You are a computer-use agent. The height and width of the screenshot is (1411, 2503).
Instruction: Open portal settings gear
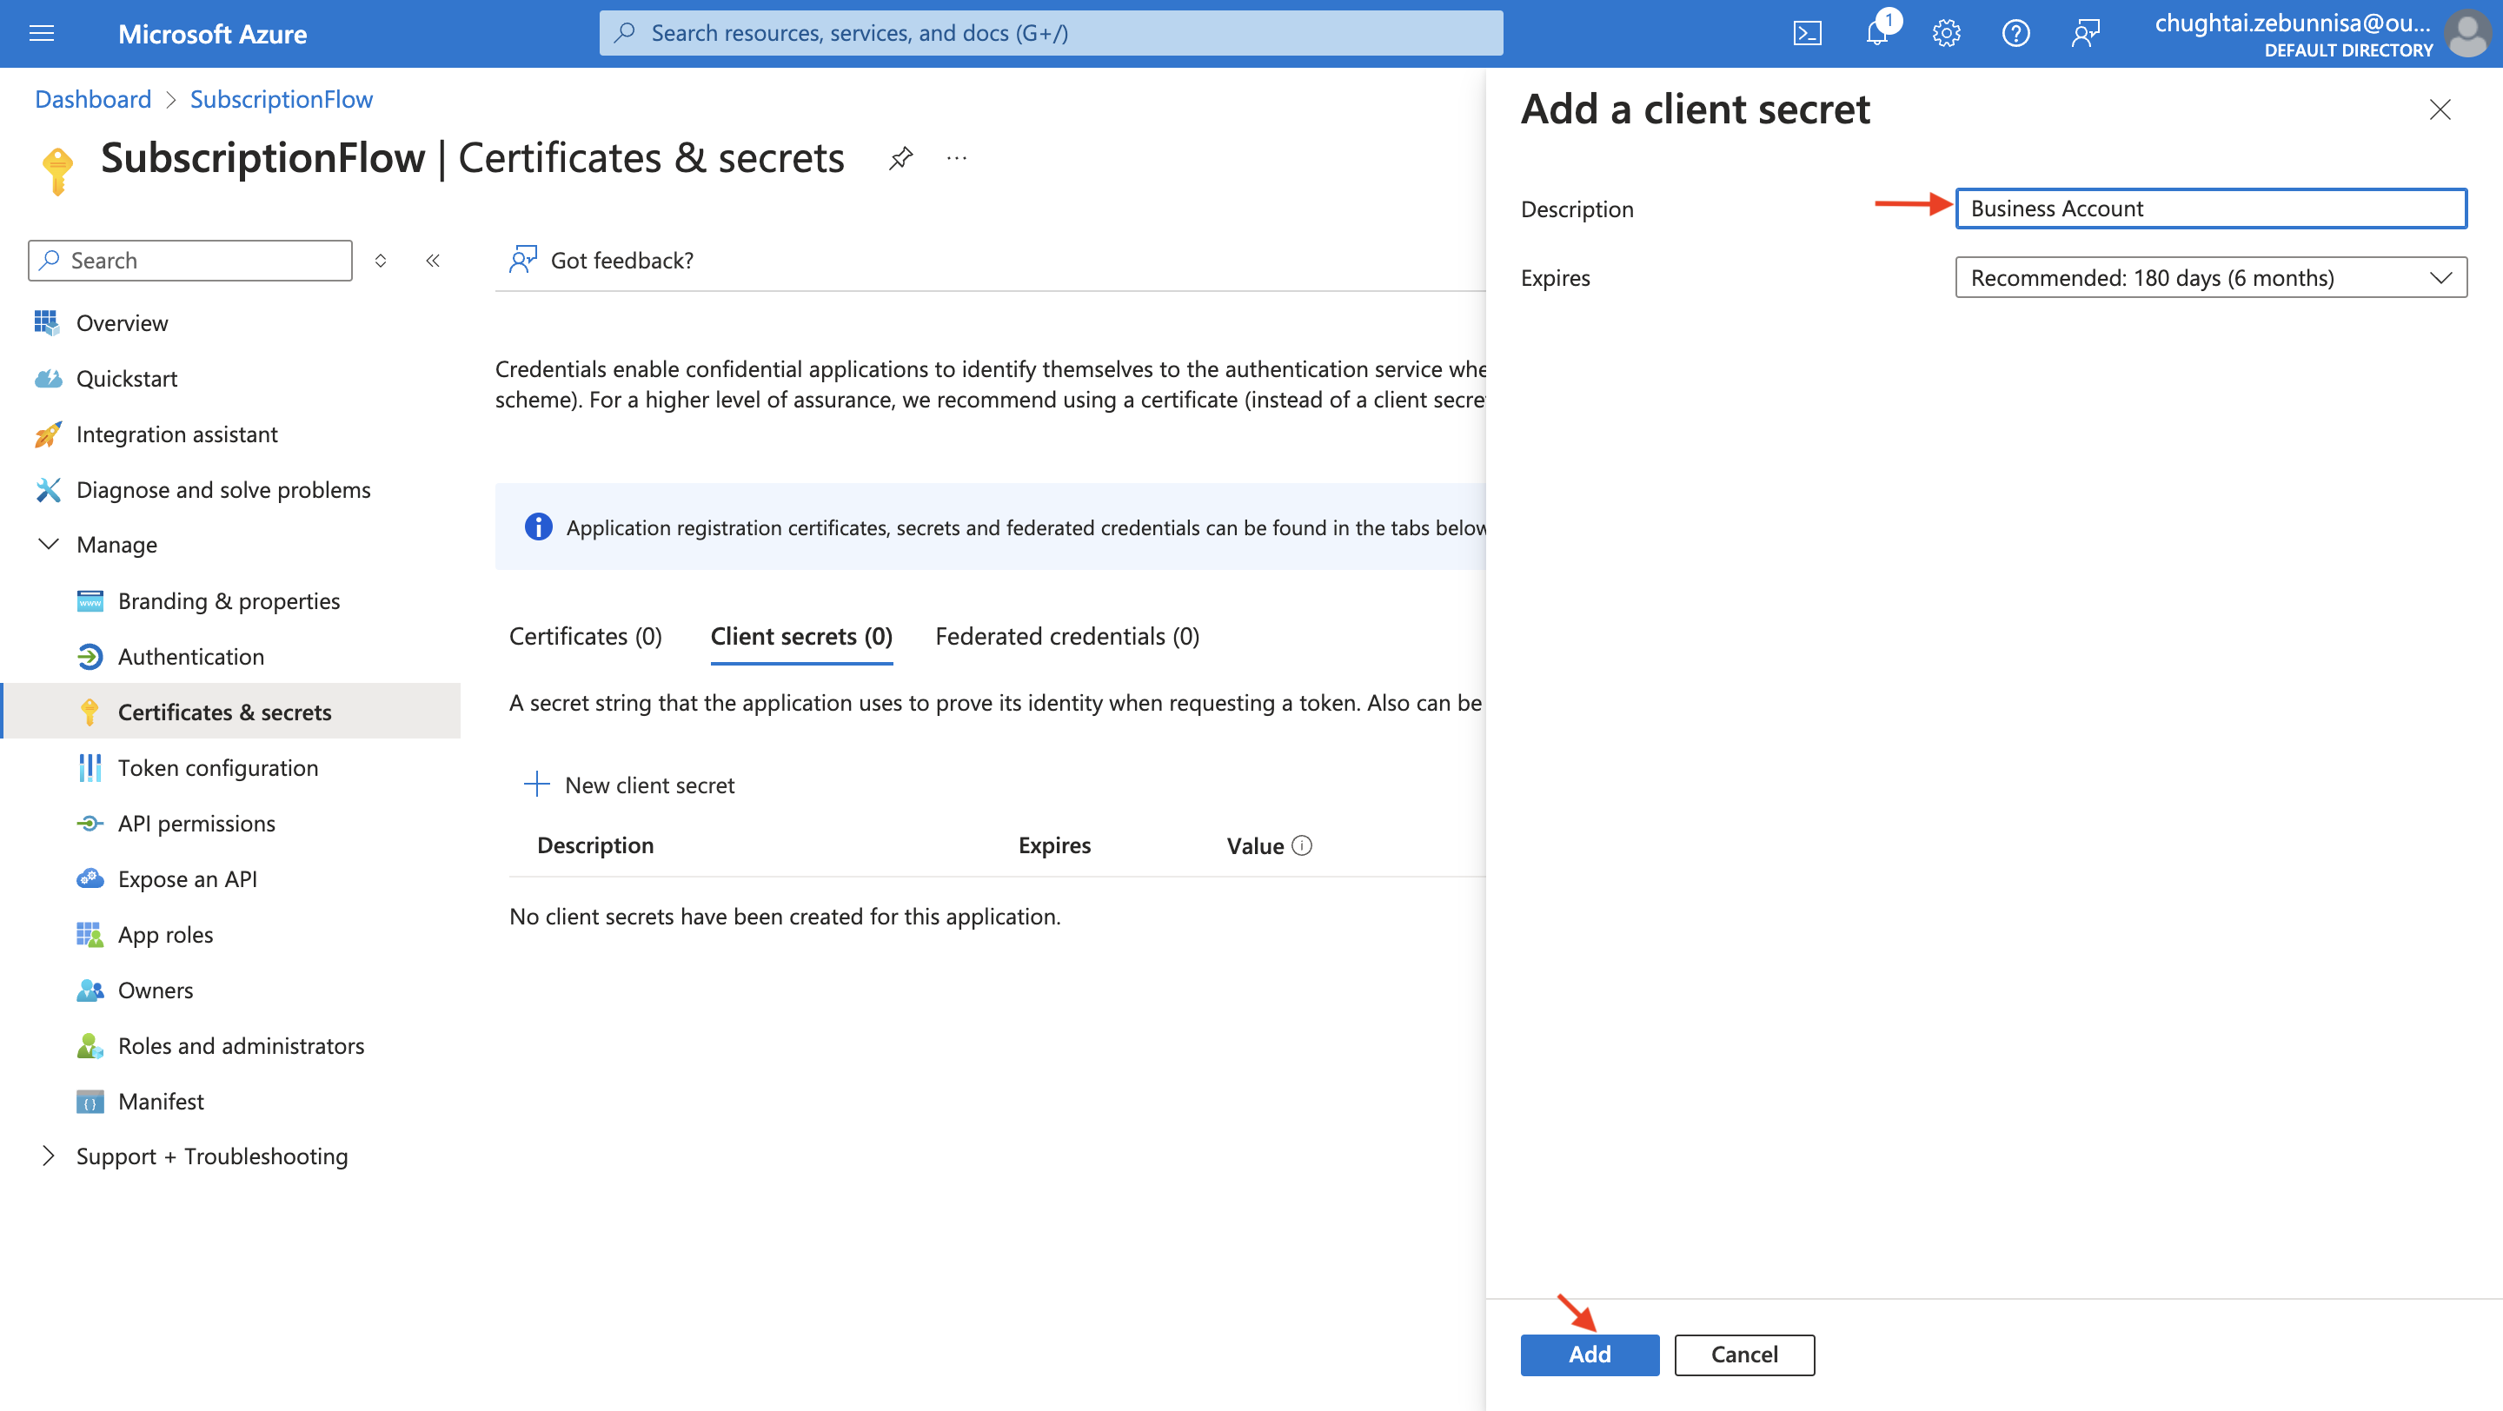tap(1946, 34)
